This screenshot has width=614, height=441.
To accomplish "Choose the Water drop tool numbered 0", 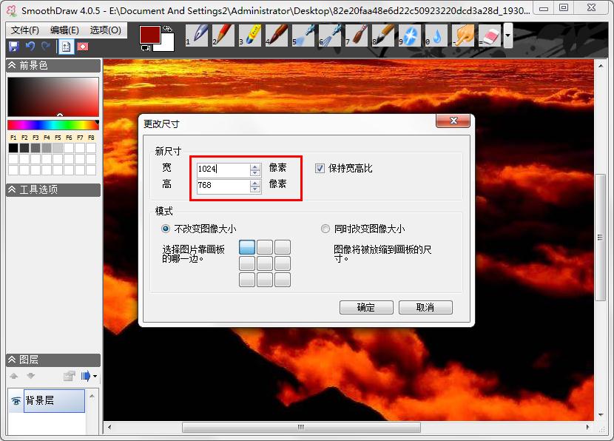I will click(x=436, y=35).
